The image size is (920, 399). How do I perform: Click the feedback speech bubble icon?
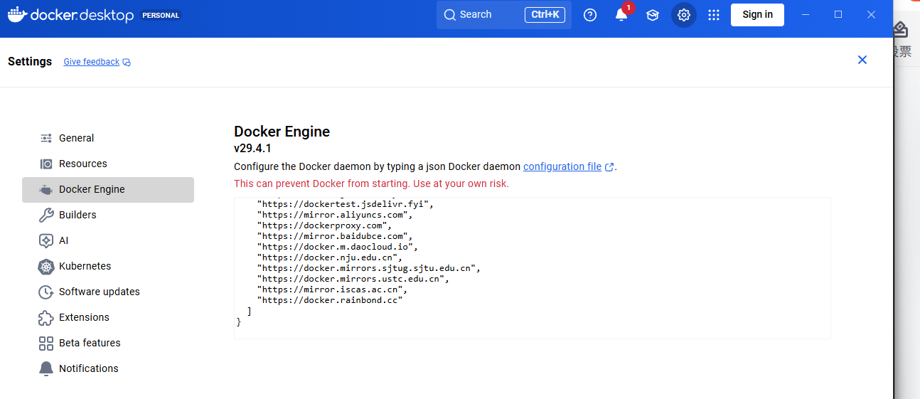(x=127, y=62)
